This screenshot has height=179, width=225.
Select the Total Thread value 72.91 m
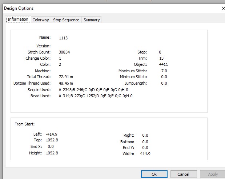(x=66, y=77)
